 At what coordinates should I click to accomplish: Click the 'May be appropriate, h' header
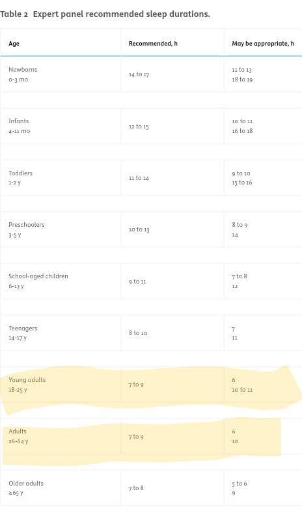pos(263,44)
